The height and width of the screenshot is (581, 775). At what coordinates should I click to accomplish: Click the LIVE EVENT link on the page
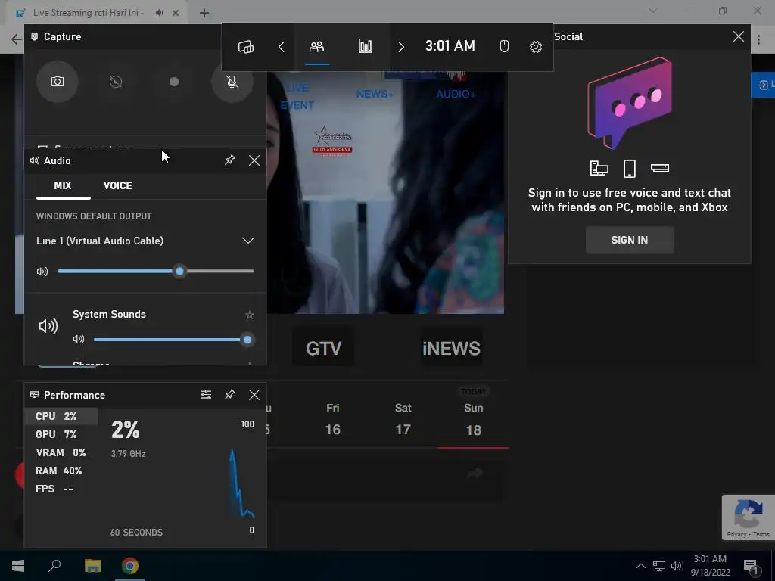(x=297, y=96)
